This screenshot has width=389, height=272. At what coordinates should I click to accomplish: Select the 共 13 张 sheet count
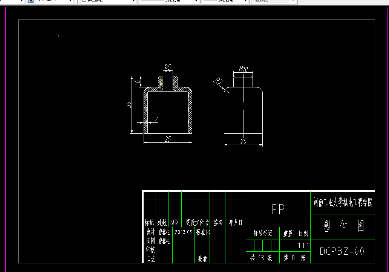click(261, 258)
